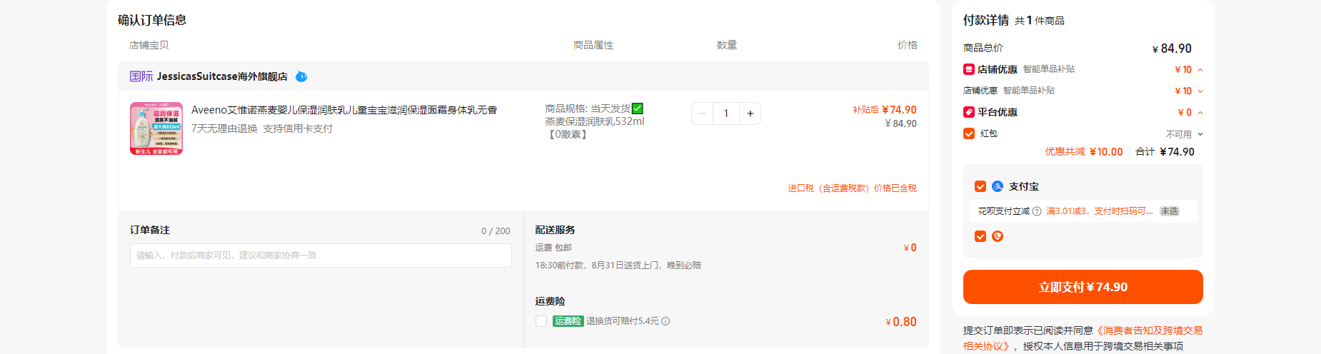The height and width of the screenshot is (354, 1321).
Task: Open the Aveeno product title link
Action: (344, 110)
